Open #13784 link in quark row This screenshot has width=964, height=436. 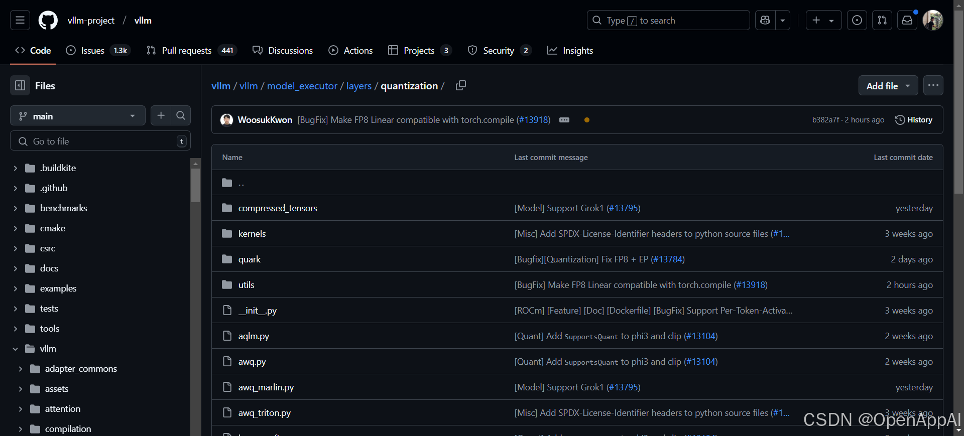pos(668,259)
